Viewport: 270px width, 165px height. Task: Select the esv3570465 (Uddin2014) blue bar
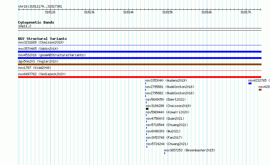pyautogui.click(x=140, y=52)
